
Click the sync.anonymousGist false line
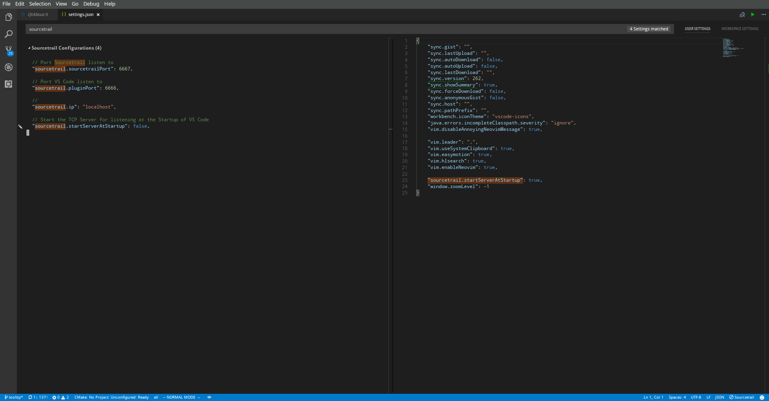tap(466, 98)
